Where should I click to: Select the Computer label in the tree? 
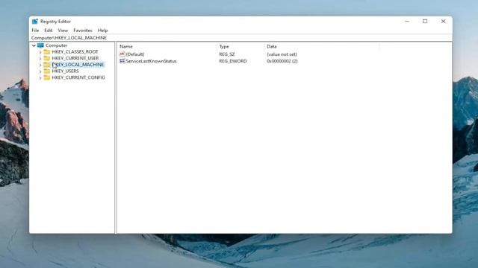[57, 45]
